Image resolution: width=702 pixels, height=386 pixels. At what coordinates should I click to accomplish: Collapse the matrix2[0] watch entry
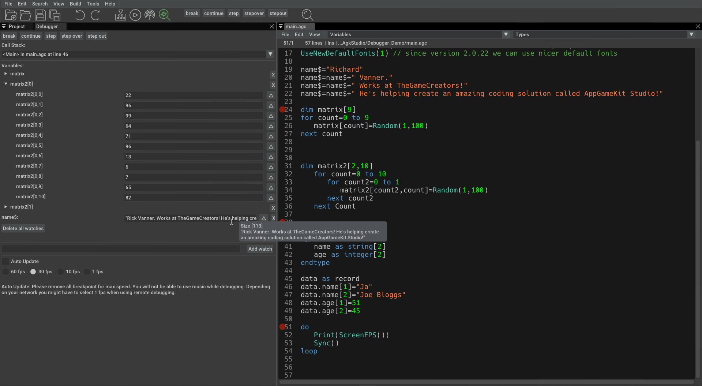pyautogui.click(x=5, y=84)
